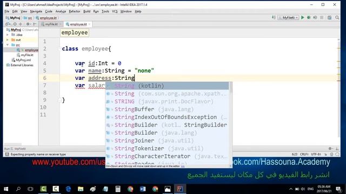Choose StringCharacterIterator suggestion
The image size is (346, 194).
167,156
